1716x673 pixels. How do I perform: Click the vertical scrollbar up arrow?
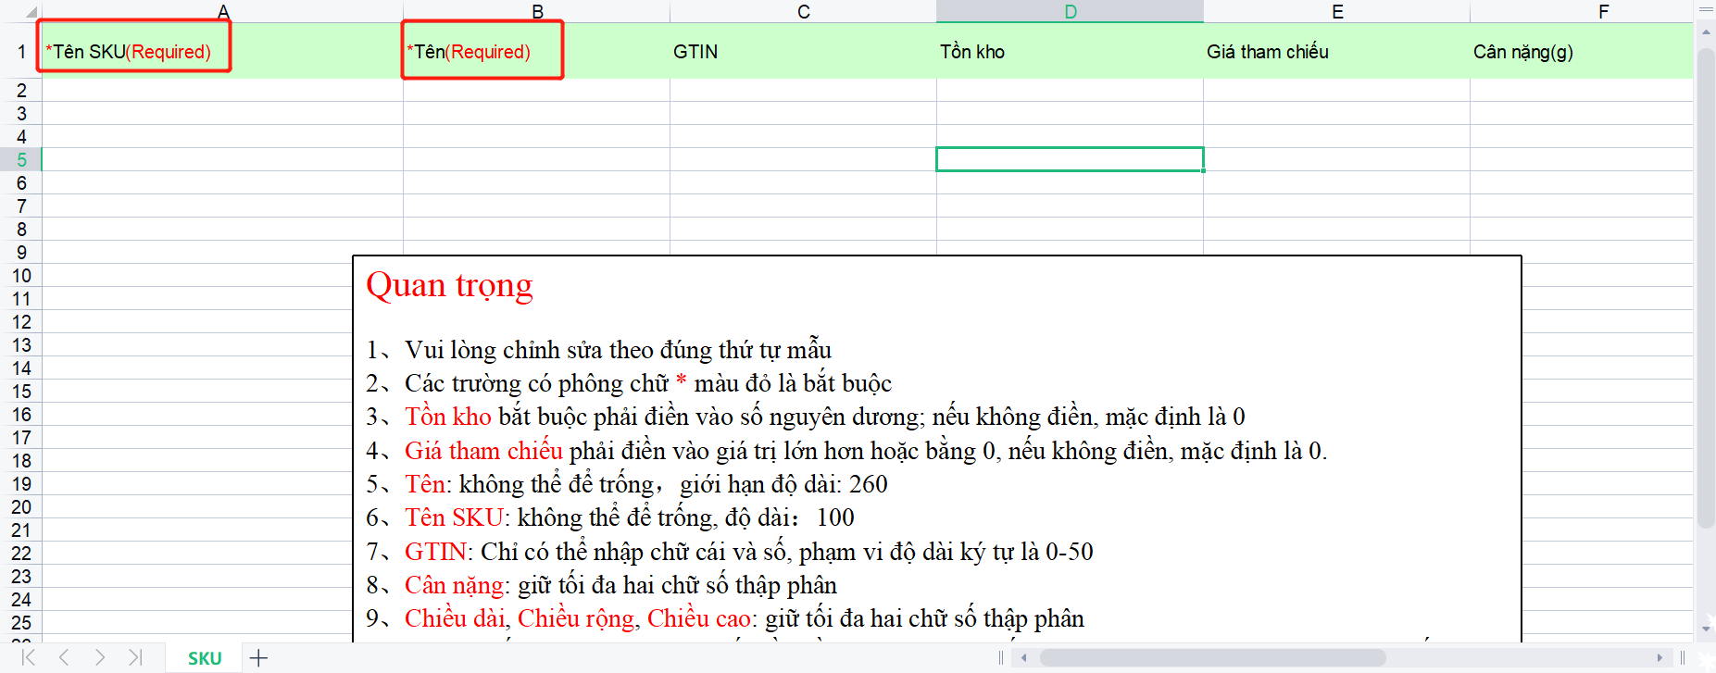tap(1706, 32)
